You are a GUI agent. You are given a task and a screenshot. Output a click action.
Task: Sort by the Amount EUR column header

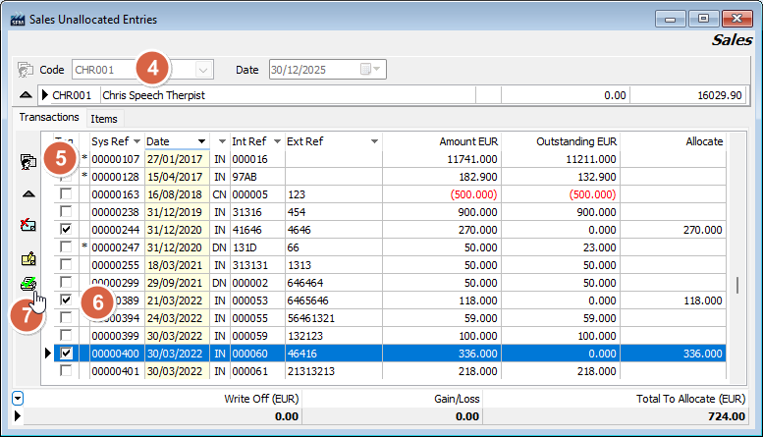click(x=463, y=141)
